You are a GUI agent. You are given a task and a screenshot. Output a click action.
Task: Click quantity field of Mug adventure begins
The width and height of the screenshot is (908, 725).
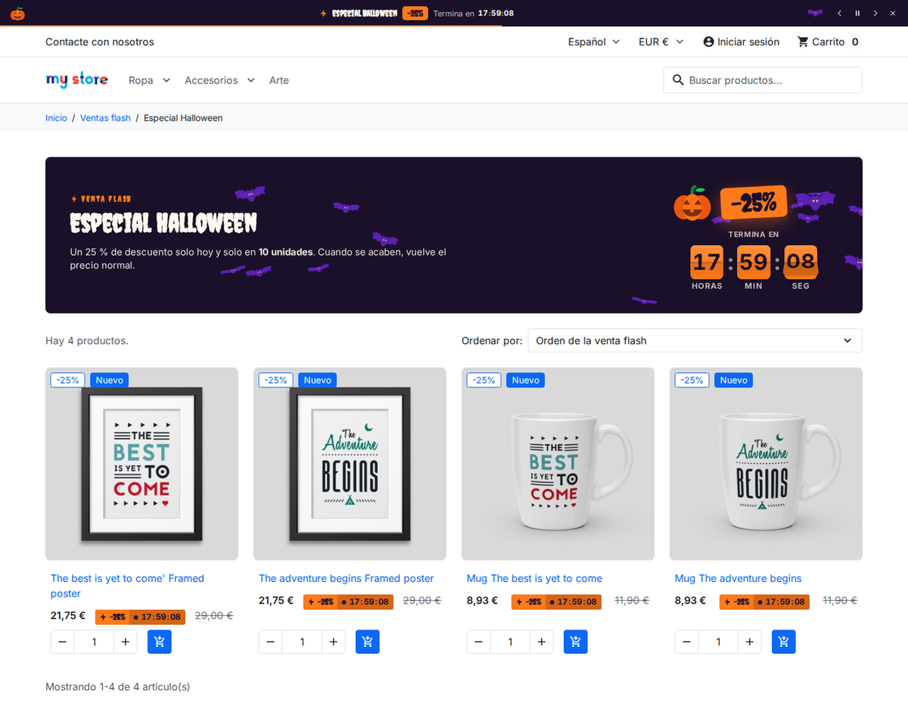(x=718, y=642)
